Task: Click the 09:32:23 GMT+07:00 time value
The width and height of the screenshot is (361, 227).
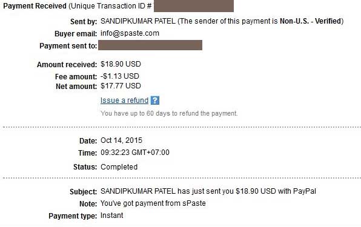Action: click(135, 153)
